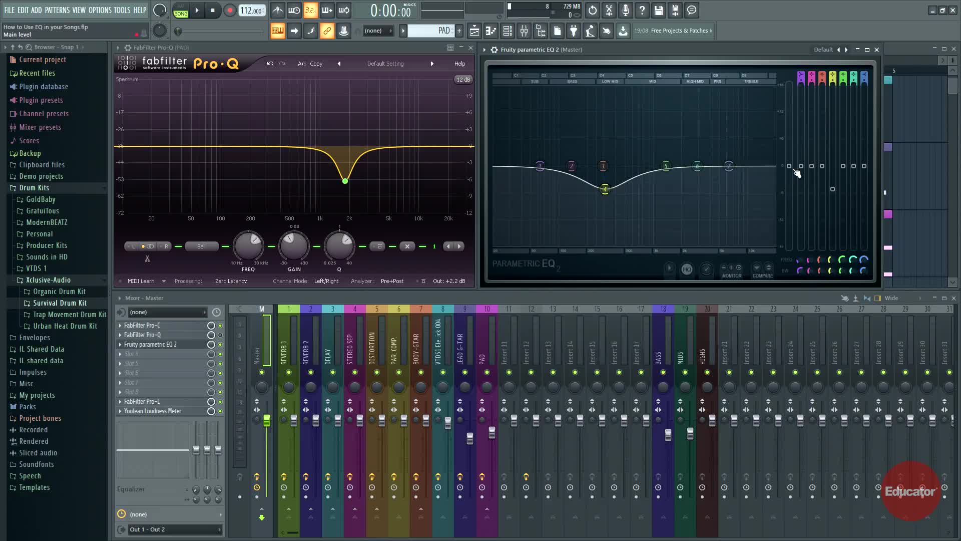Click the Master channel volume fader
The height and width of the screenshot is (541, 961).
(266, 421)
